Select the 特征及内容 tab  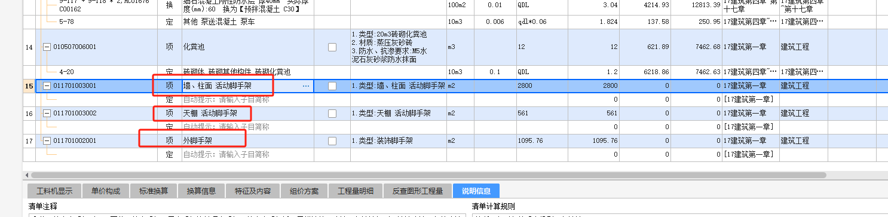(253, 191)
